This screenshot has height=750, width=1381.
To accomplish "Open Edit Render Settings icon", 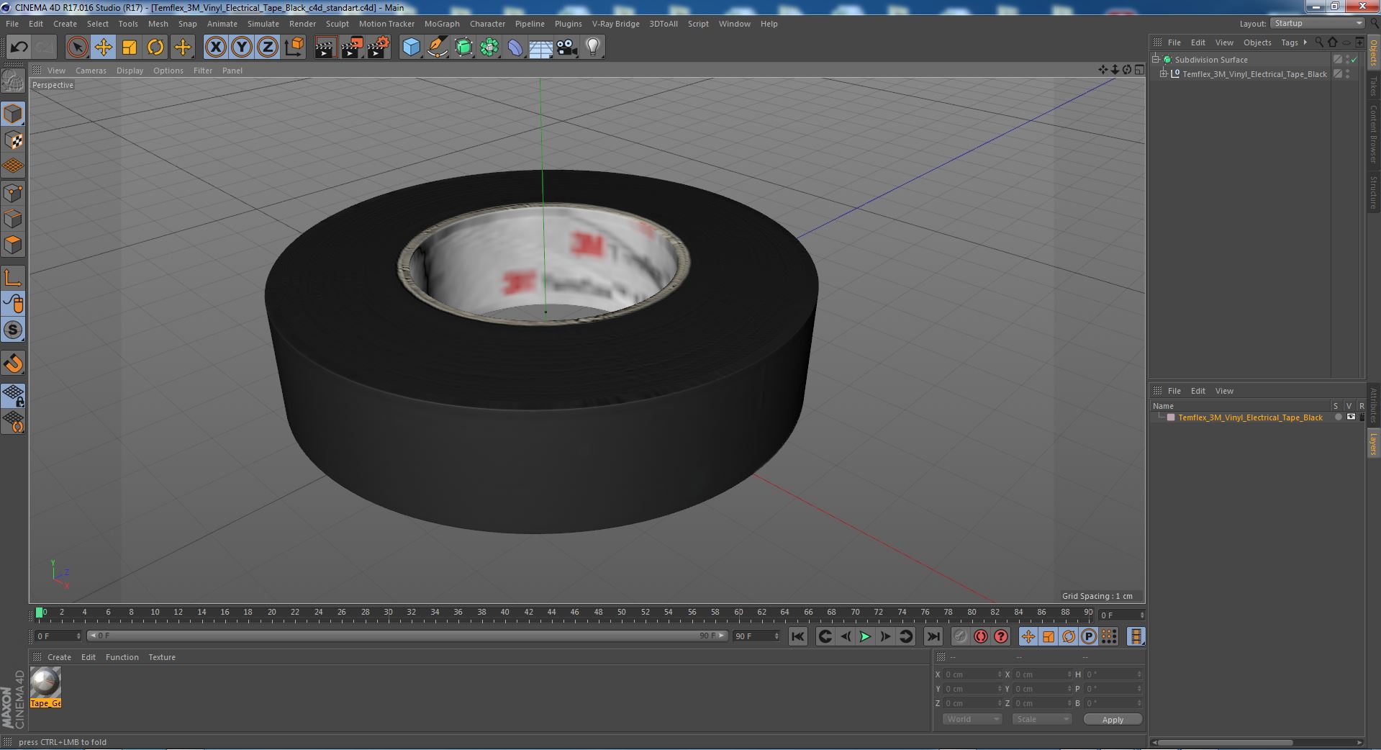I will pyautogui.click(x=378, y=48).
